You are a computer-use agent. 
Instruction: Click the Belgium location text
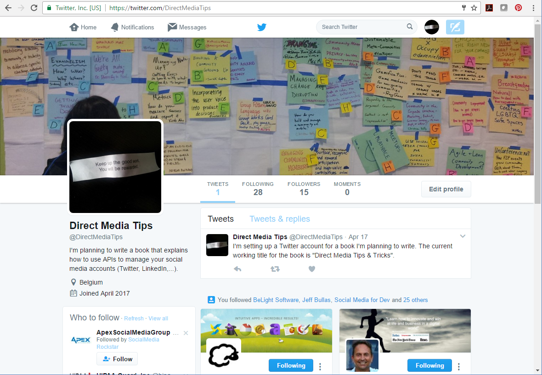[91, 282]
